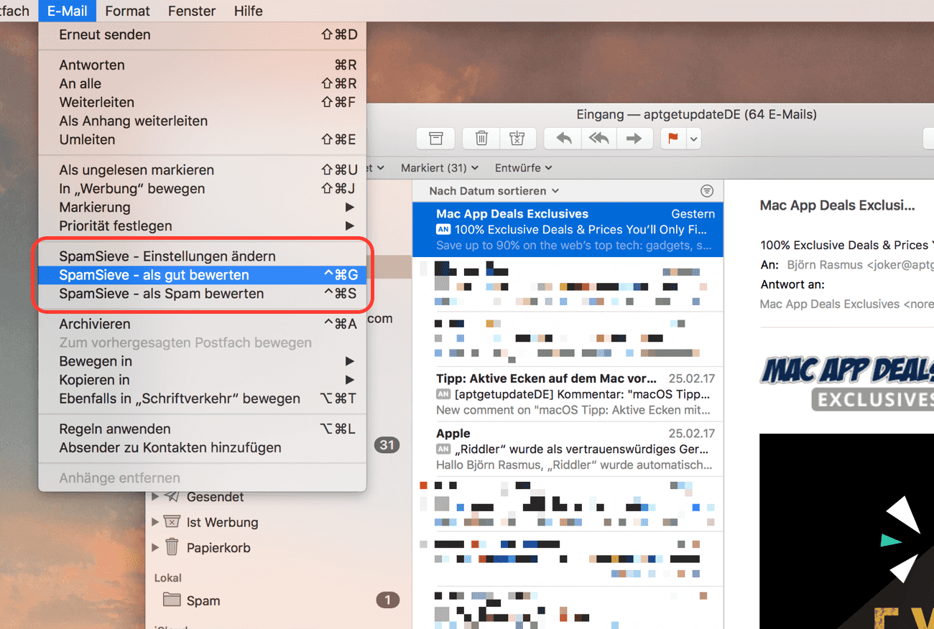The width and height of the screenshot is (934, 629).
Task: Choose Ebenfalls in „Schriftverkehr“ bewegen
Action: [x=202, y=399]
